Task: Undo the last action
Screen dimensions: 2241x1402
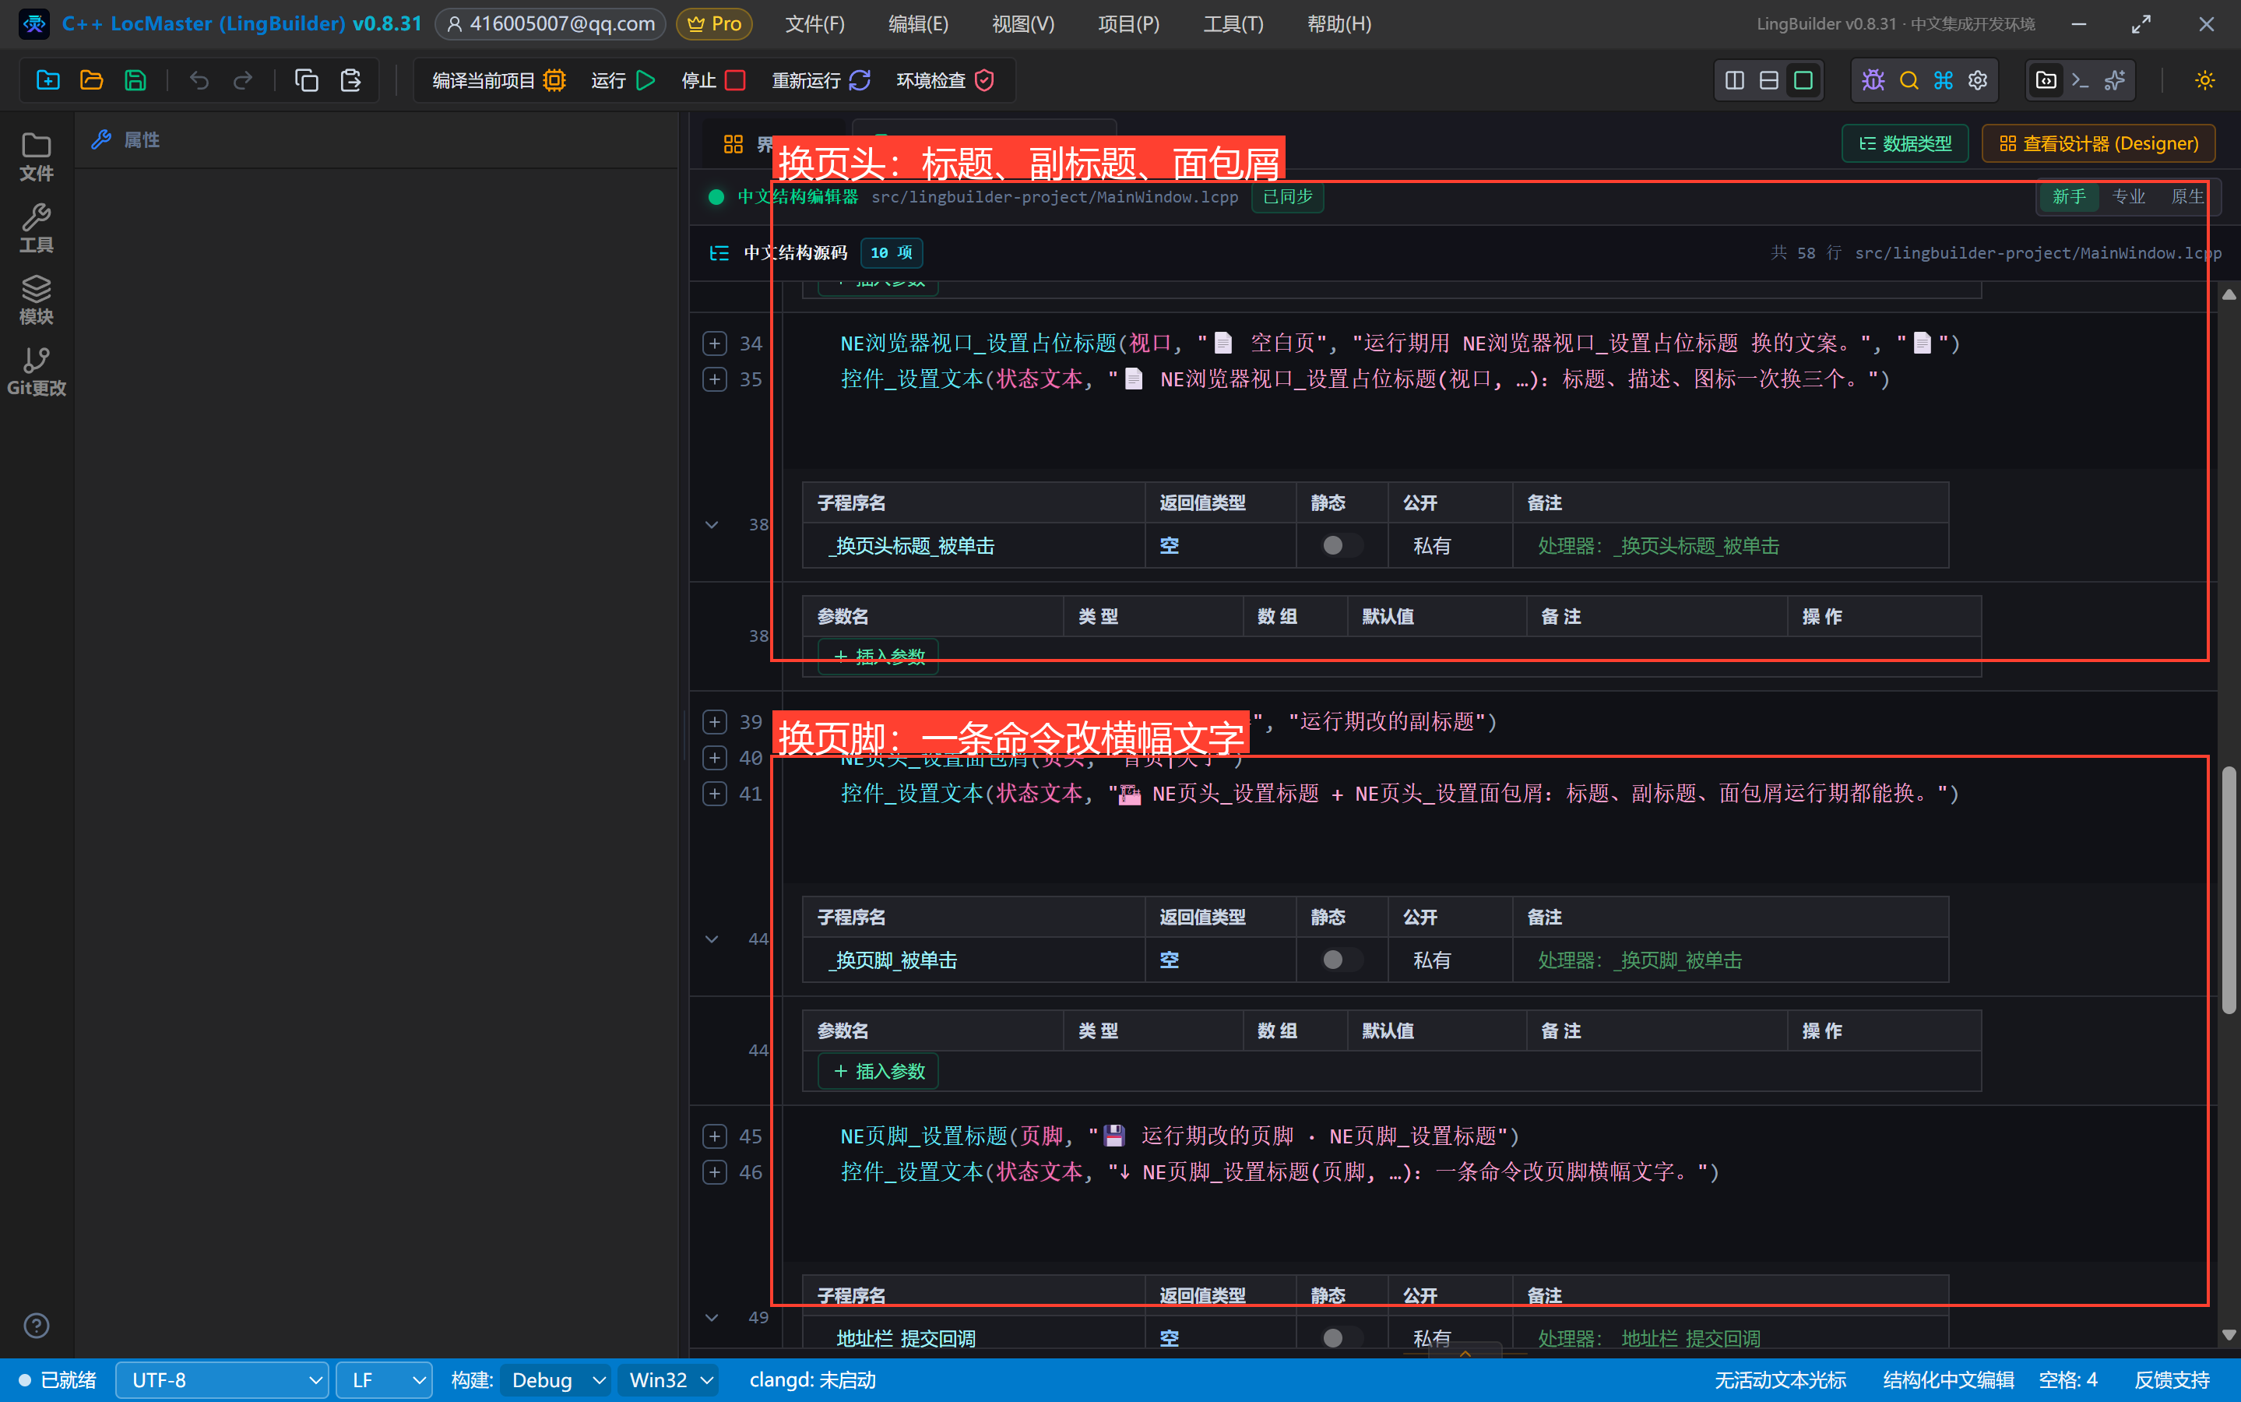Action: (199, 81)
